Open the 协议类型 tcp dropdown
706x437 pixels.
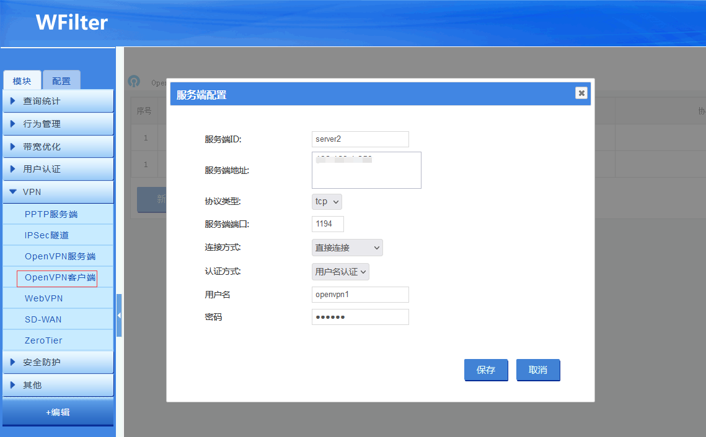327,202
